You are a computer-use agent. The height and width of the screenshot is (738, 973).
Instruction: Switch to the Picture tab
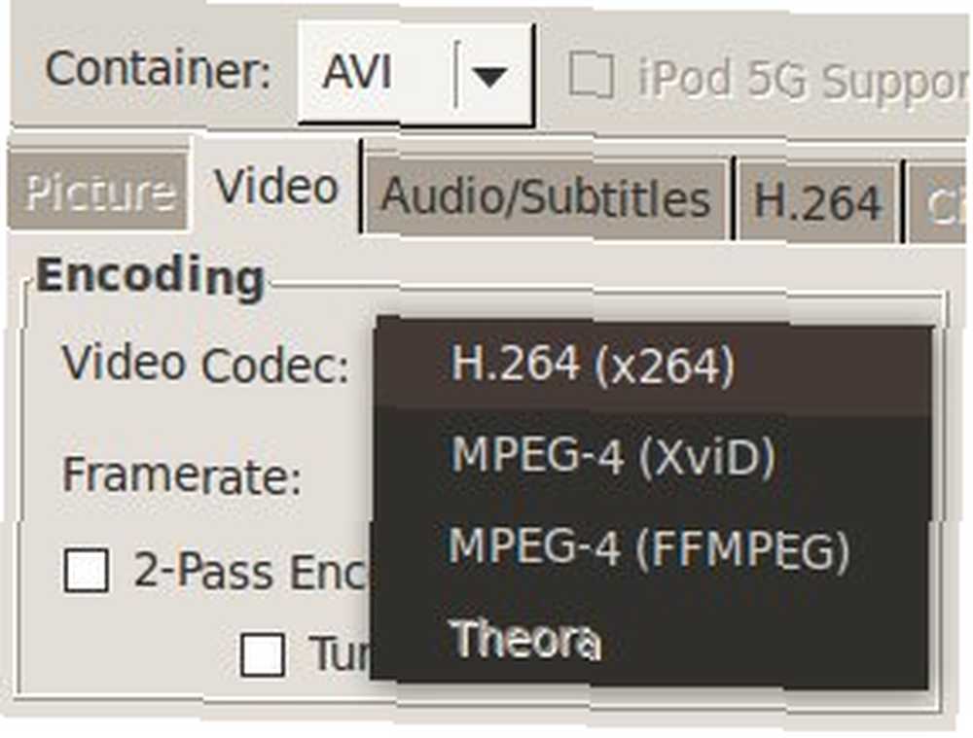tap(98, 191)
